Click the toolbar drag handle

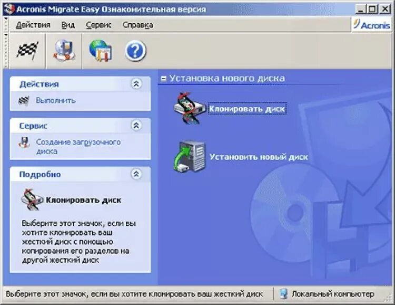point(6,51)
